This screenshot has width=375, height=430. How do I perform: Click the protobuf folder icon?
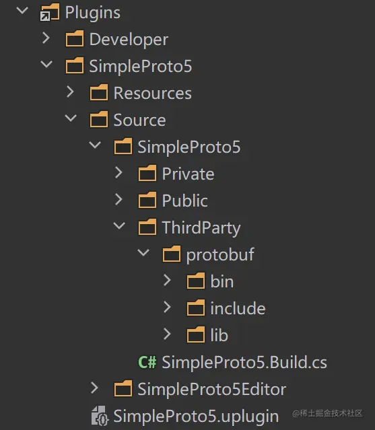pos(172,254)
